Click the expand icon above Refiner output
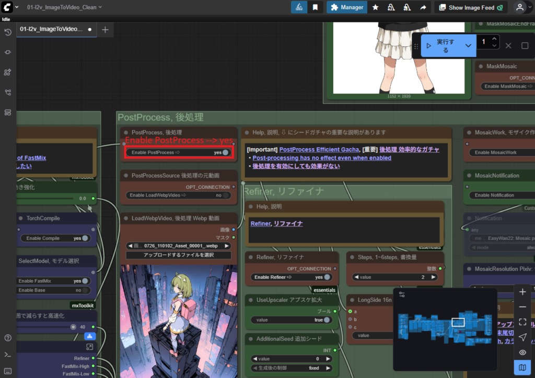Screen dimensions: 535x378 click(89, 347)
